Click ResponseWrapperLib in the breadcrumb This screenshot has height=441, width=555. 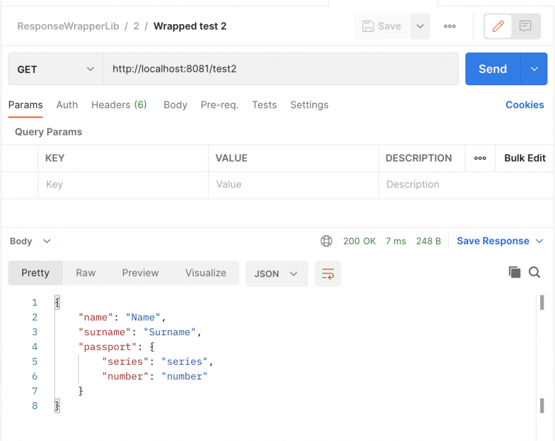pos(68,26)
